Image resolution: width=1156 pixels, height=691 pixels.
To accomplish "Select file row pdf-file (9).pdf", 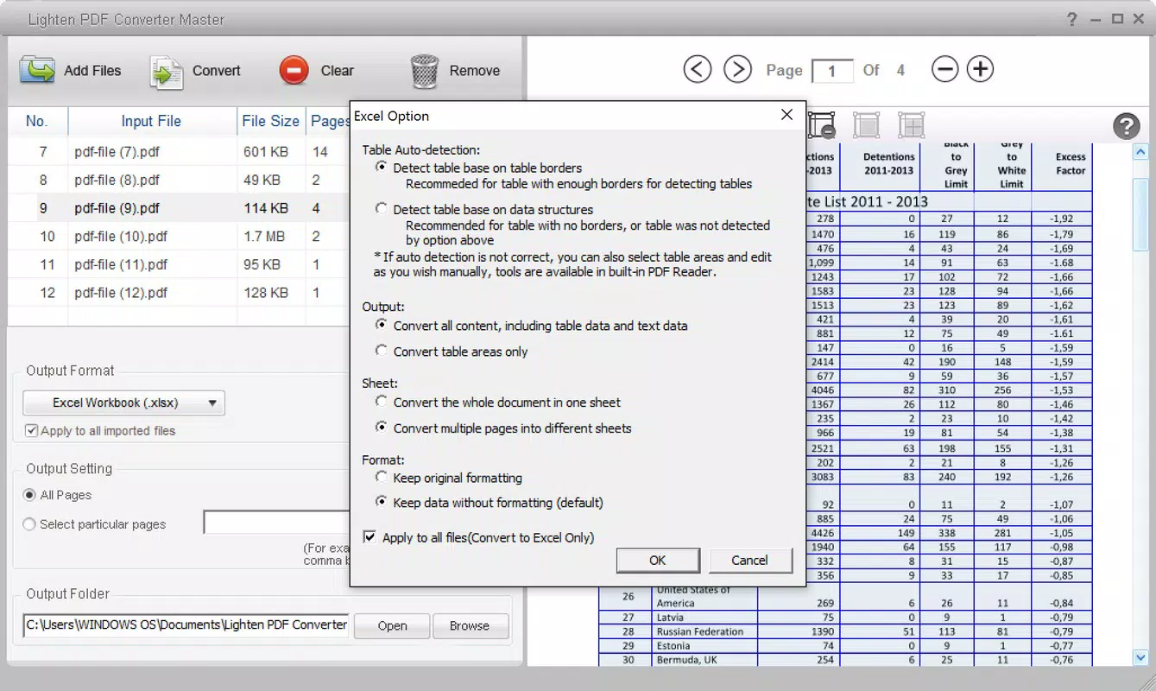I will click(179, 208).
